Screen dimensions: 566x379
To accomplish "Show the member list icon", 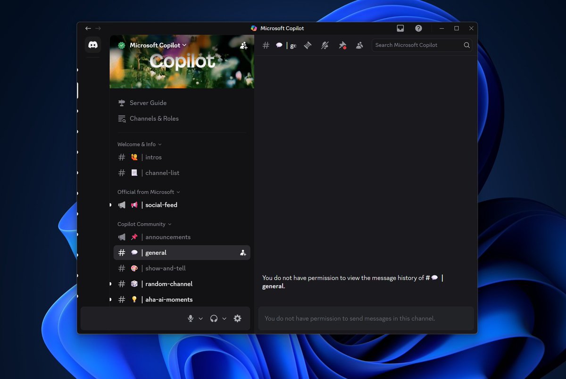I will tap(359, 45).
